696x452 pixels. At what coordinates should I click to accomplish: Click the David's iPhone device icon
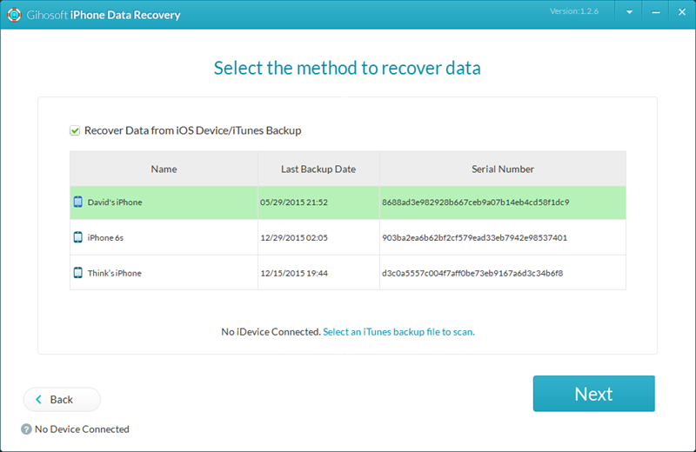click(x=78, y=202)
